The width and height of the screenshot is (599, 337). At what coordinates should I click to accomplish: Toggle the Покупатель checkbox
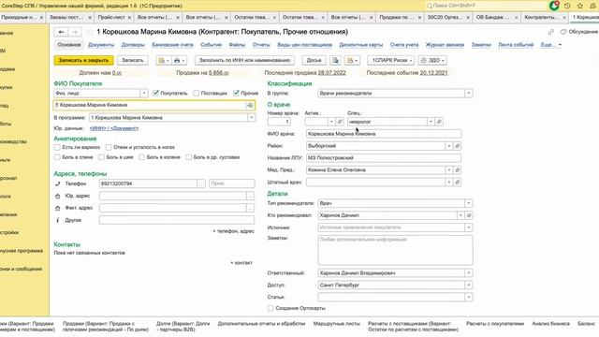click(x=155, y=93)
